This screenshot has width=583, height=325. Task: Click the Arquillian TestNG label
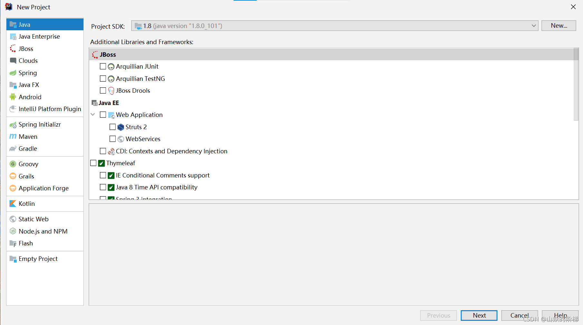pyautogui.click(x=140, y=79)
